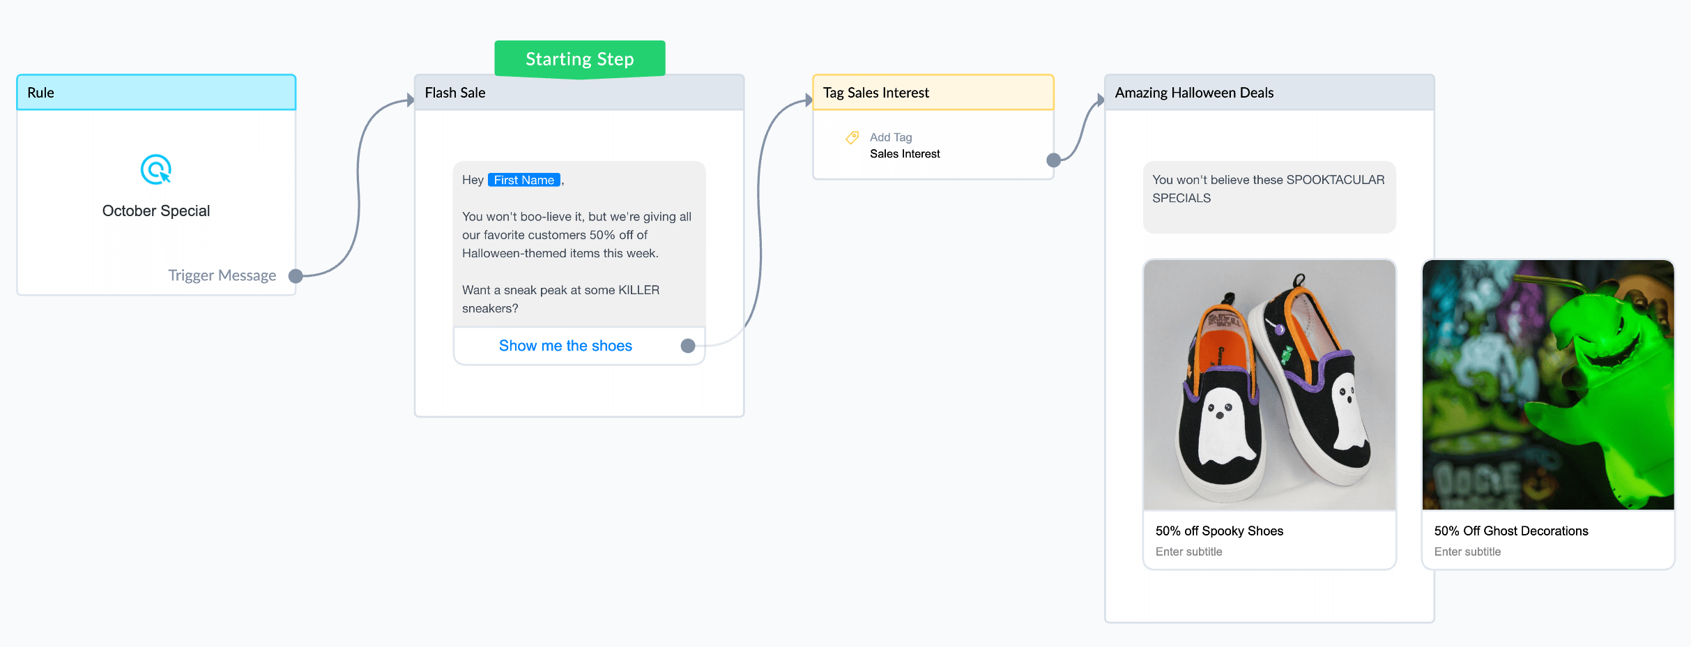
Task: Click the Tag Sales Interest output connector dot
Action: (x=1054, y=160)
